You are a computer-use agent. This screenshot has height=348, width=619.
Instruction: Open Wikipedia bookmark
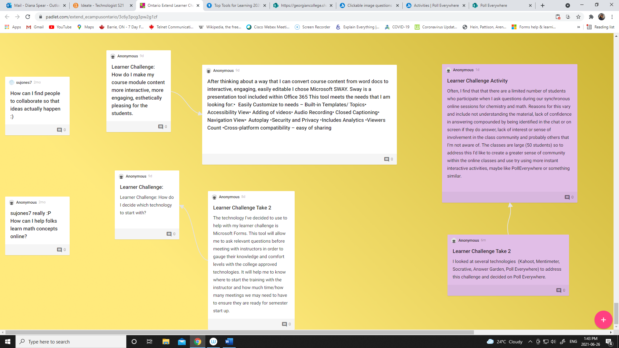(x=220, y=27)
